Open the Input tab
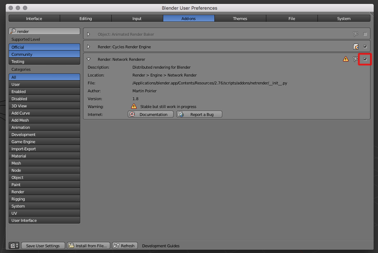The width and height of the screenshot is (378, 253). pos(137,19)
